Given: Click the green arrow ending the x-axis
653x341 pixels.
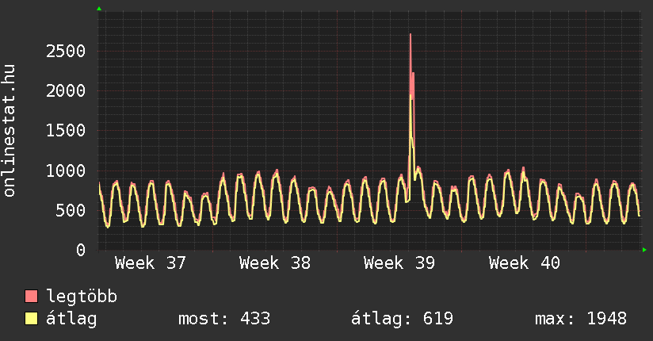Looking at the screenshot, I should (644, 250).
